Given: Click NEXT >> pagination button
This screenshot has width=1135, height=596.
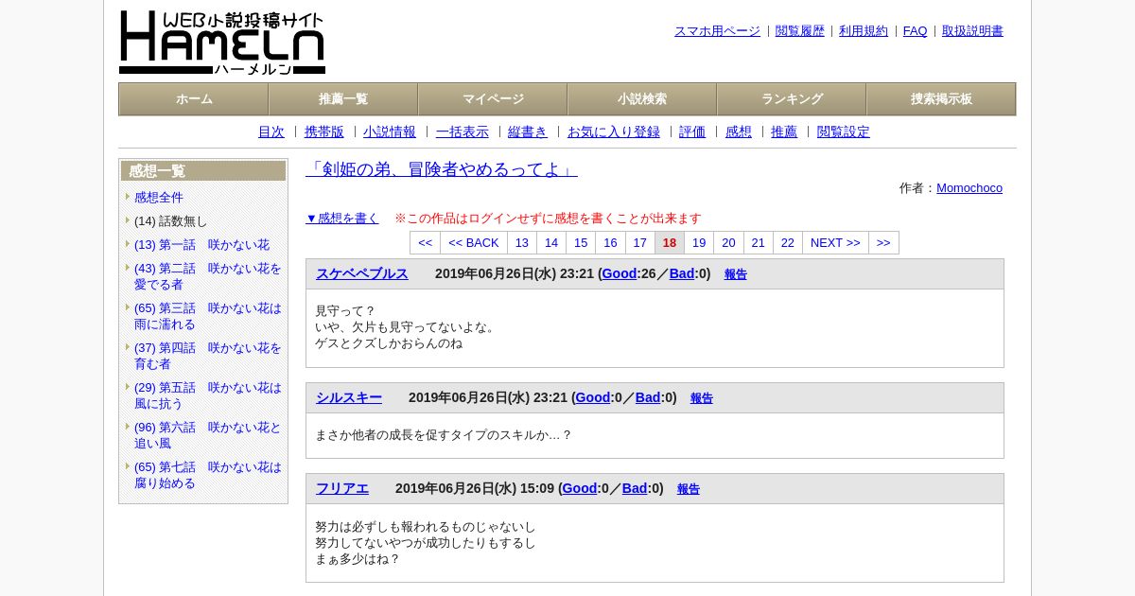Looking at the screenshot, I should coord(835,242).
